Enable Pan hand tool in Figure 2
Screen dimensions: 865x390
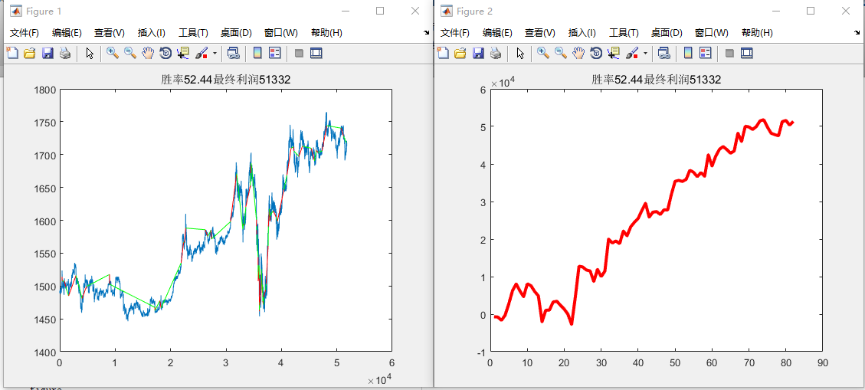tap(578, 53)
